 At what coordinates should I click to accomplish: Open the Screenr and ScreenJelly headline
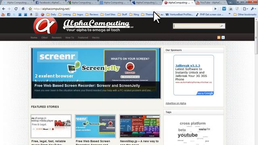point(87,86)
